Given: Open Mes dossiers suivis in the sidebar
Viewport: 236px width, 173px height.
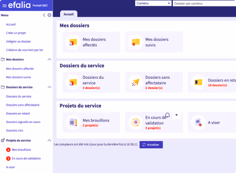Looking at the screenshot, I should coord(19,77).
